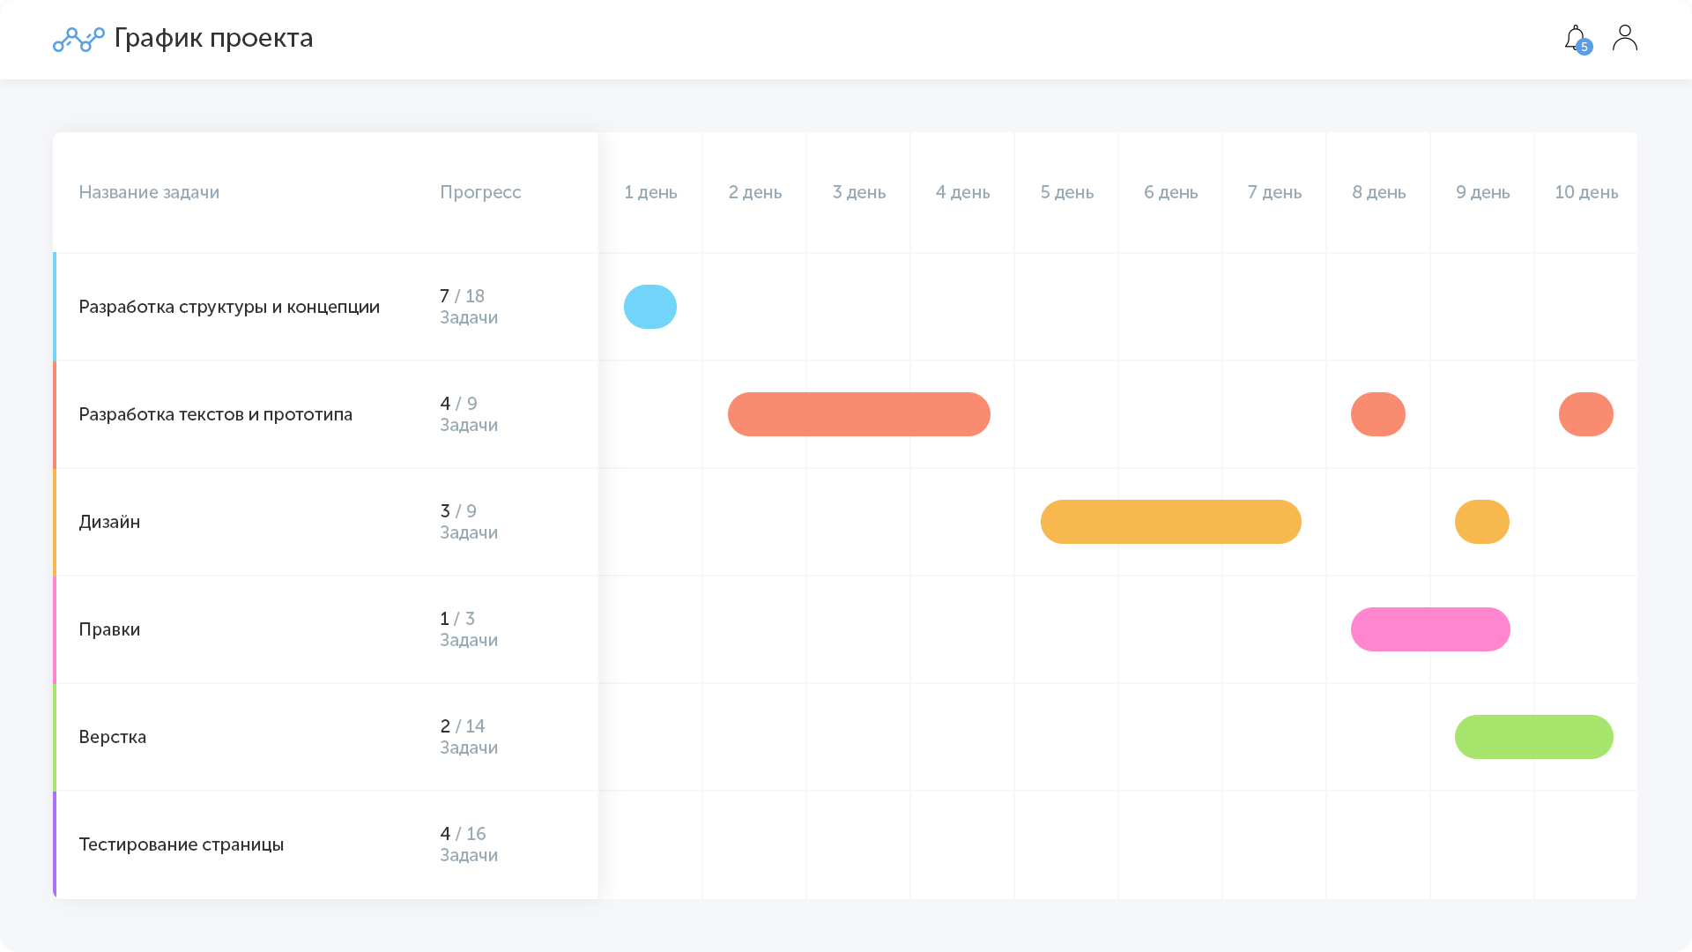1692x952 pixels.
Task: Select the small red bar on day 8
Action: (x=1377, y=414)
